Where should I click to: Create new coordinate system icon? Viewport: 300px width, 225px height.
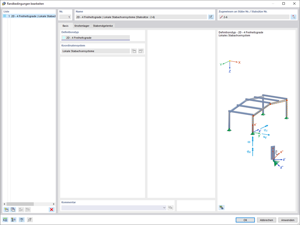click(134, 51)
